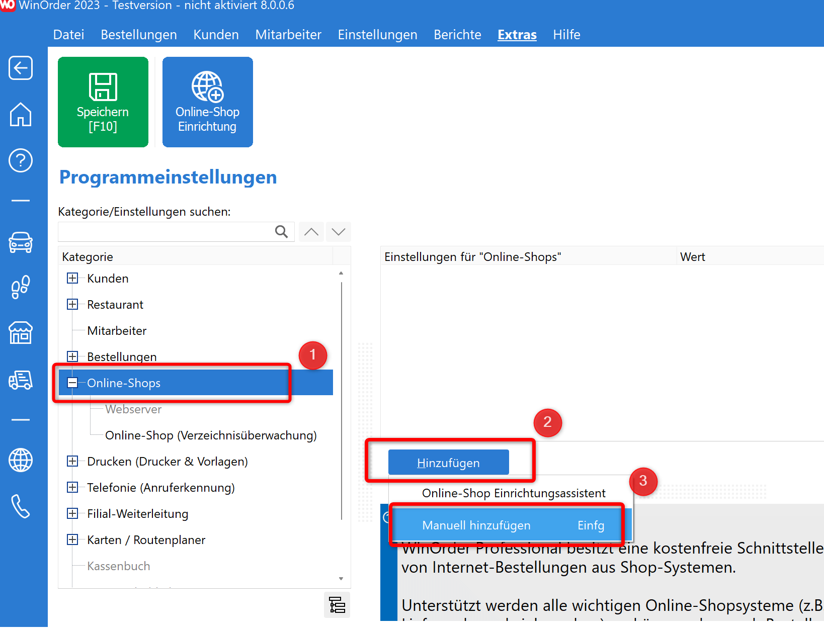Viewport: 824px width, 632px height.
Task: Expand the Restaurant category node
Action: (x=72, y=305)
